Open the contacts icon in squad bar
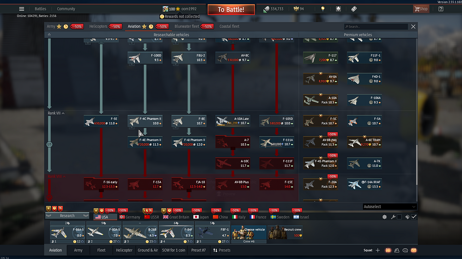Image resolution: width=462 pixels, height=259 pixels. click(x=396, y=250)
